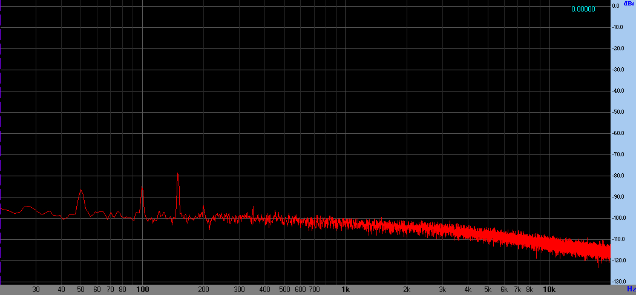Click the -90.0 level axis label
The image size is (636, 295).
click(x=617, y=197)
